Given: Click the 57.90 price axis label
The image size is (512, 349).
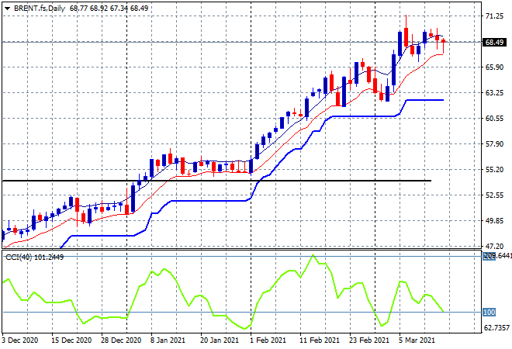Looking at the screenshot, I should [494, 144].
